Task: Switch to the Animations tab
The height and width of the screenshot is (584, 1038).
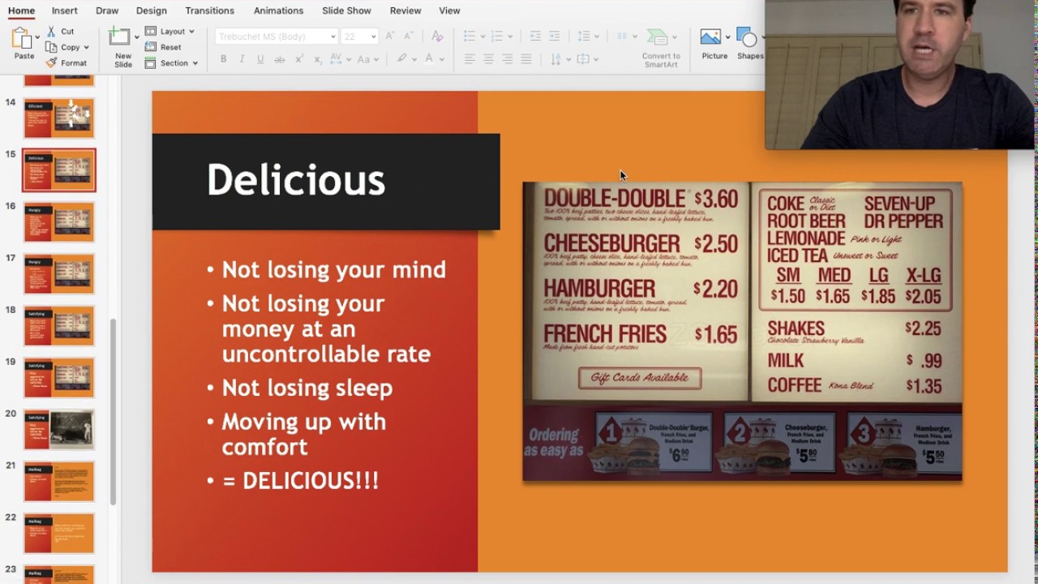Action: (278, 11)
